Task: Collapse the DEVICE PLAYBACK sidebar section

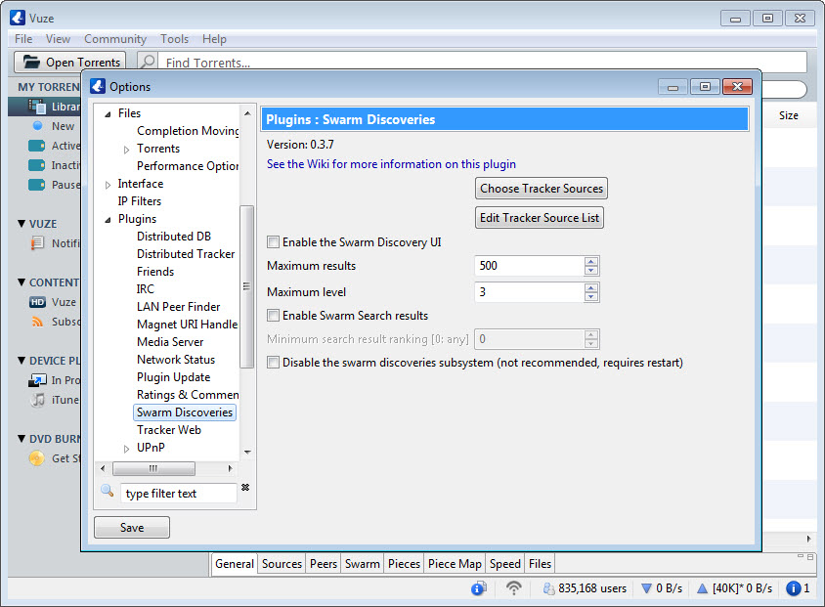Action: (x=22, y=361)
